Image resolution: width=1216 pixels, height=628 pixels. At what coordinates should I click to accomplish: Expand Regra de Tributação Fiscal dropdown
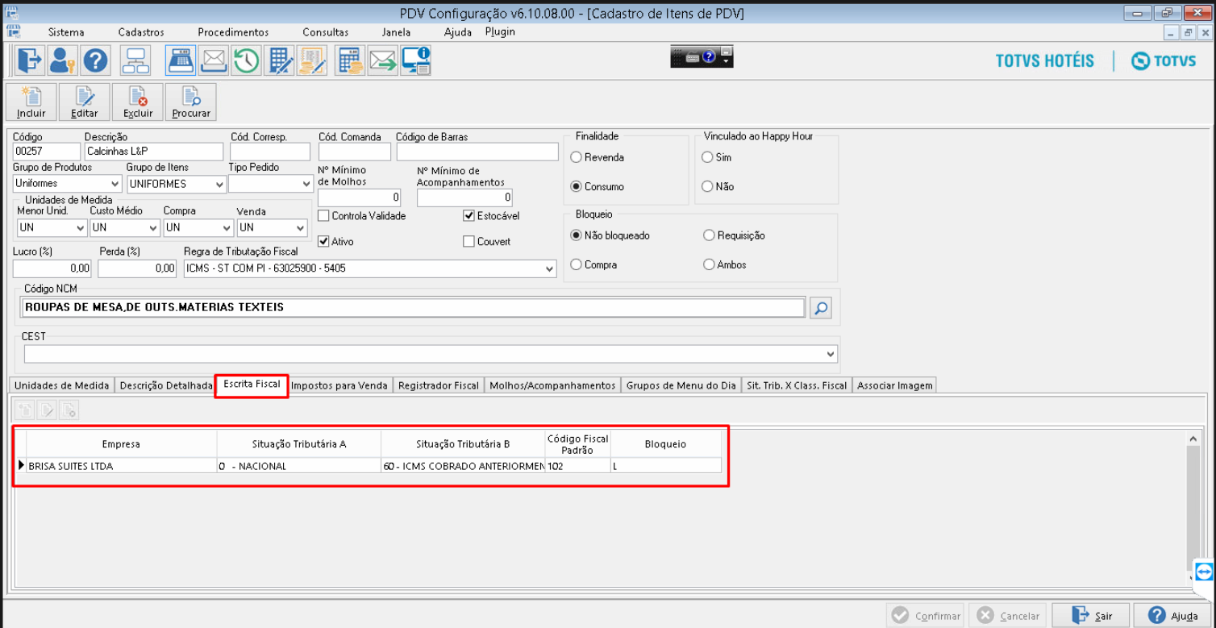click(x=549, y=268)
